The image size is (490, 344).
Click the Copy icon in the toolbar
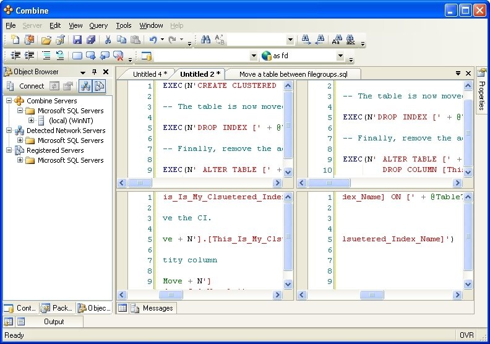click(x=121, y=40)
